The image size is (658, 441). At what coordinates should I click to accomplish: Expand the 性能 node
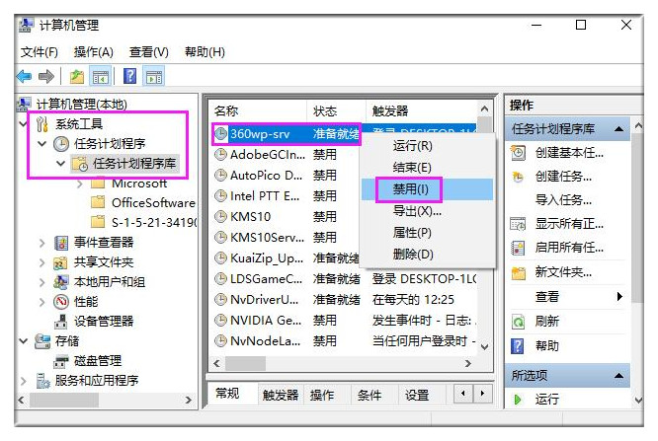(41, 302)
